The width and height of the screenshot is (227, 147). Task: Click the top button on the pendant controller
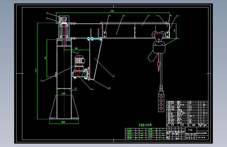[161, 96]
